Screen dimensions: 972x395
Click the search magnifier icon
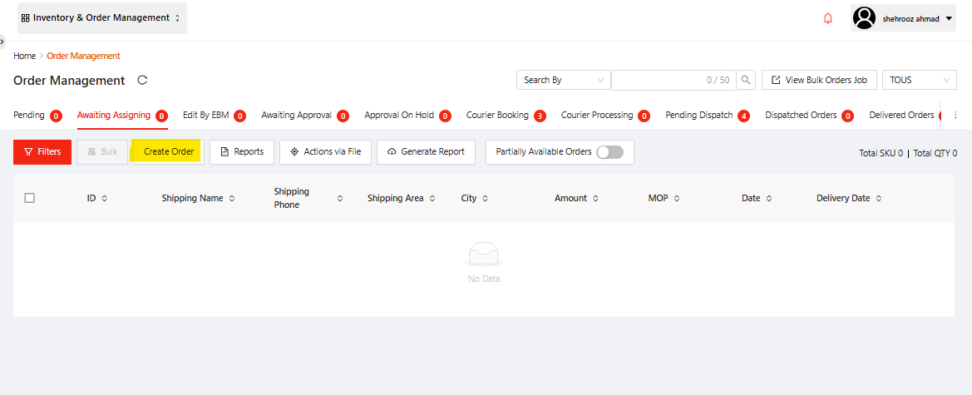(x=747, y=80)
